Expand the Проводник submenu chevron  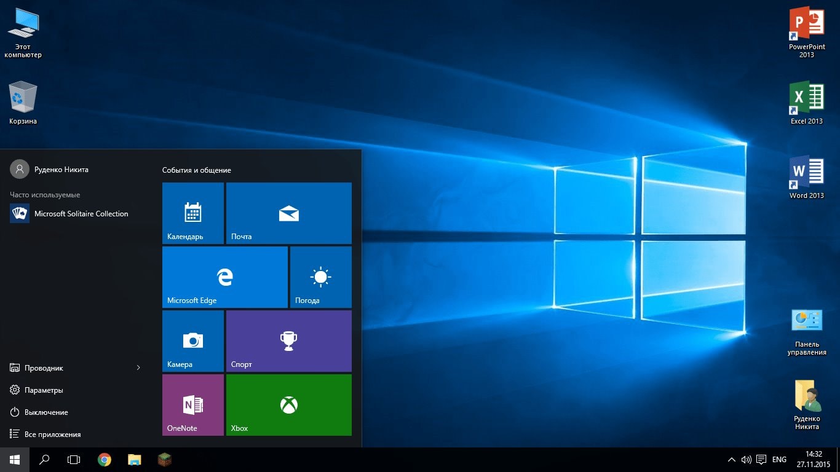pos(138,368)
